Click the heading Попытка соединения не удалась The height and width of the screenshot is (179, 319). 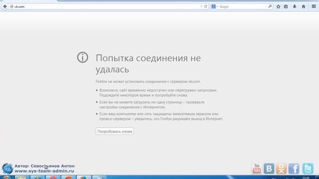tap(149, 64)
